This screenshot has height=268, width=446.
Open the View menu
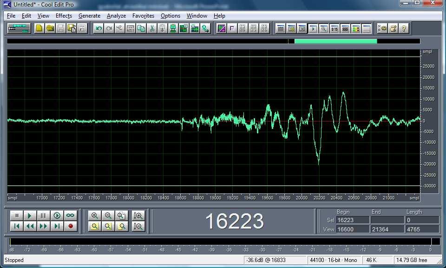(44, 16)
